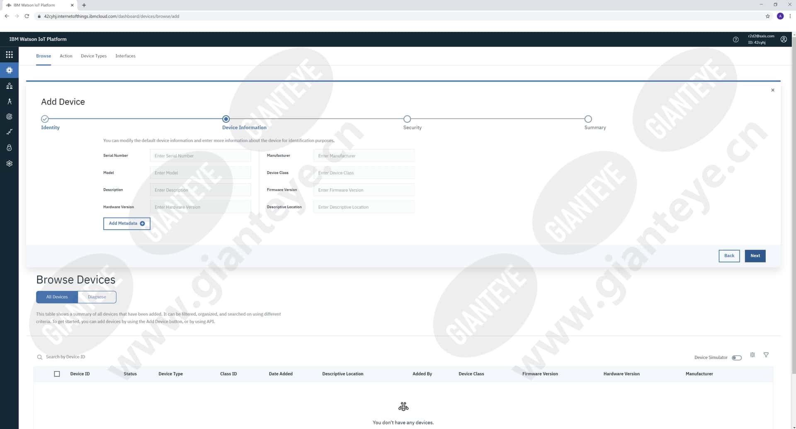Click the IBM Watson IoT Platform title
This screenshot has width=796, height=429.
point(38,39)
